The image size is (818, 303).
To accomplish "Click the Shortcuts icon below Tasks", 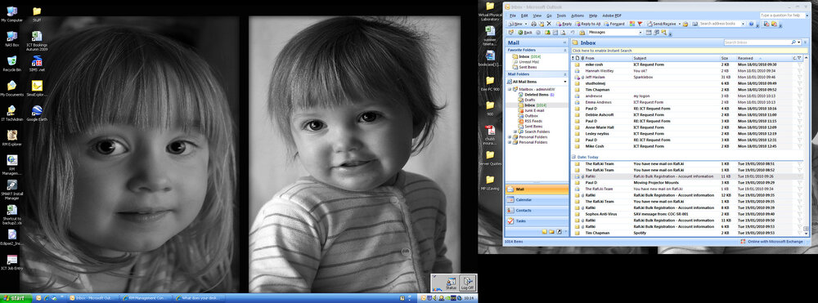I will (x=559, y=232).
